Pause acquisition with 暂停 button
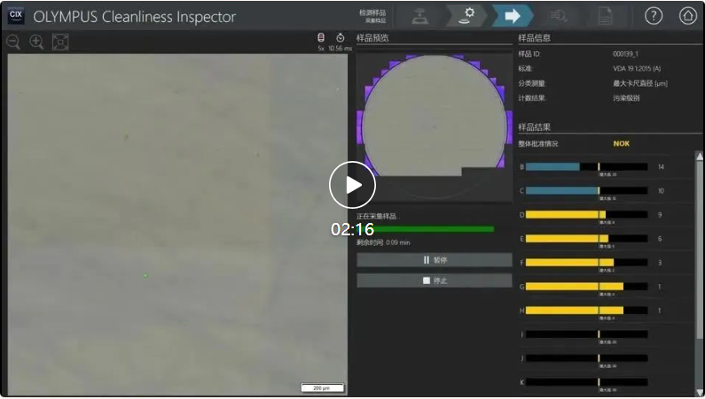The image size is (705, 399). point(435,260)
